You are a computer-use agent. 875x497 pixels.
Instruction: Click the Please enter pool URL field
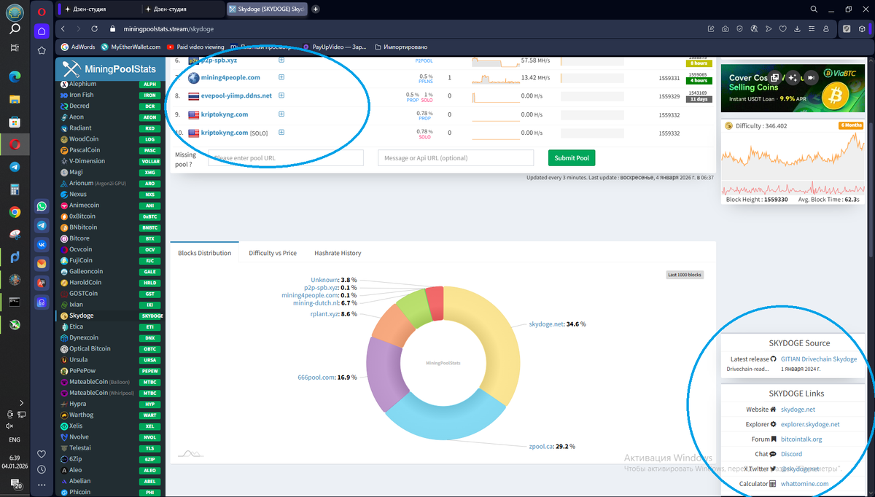284,157
